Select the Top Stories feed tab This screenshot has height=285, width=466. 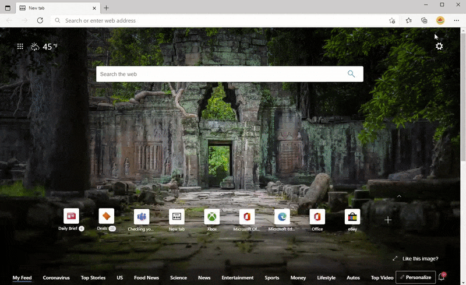pyautogui.click(x=93, y=277)
